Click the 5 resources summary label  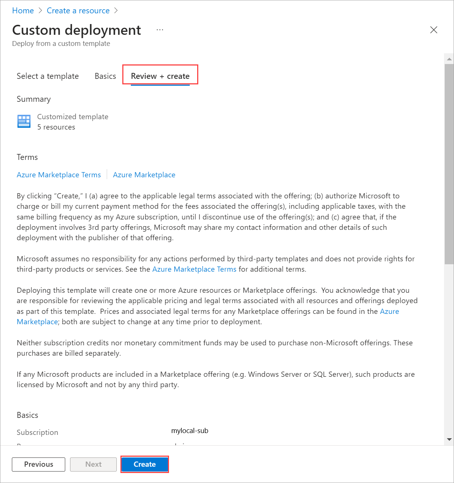[56, 127]
